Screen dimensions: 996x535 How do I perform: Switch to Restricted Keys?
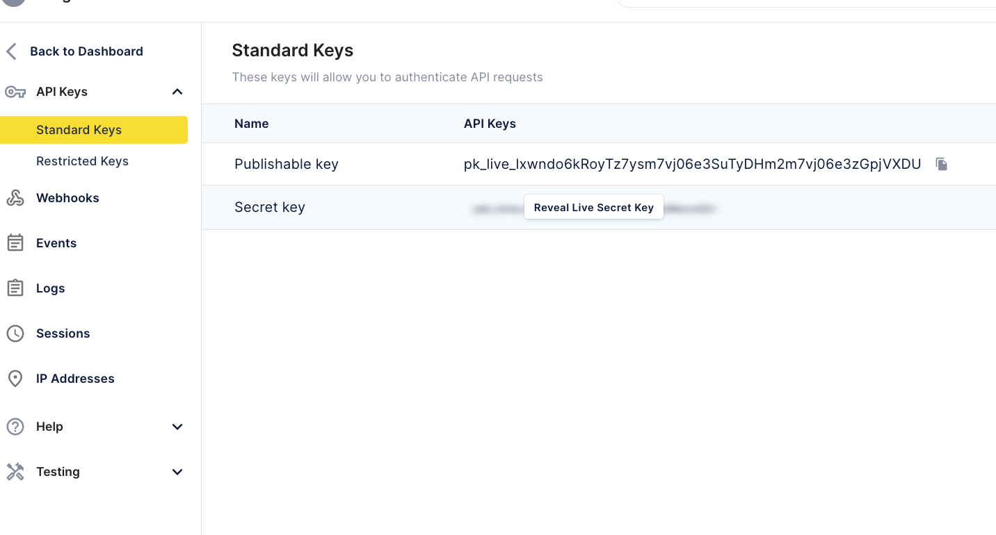point(82,160)
